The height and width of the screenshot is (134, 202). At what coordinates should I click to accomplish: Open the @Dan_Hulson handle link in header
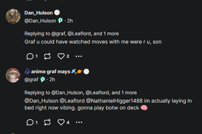(40, 21)
